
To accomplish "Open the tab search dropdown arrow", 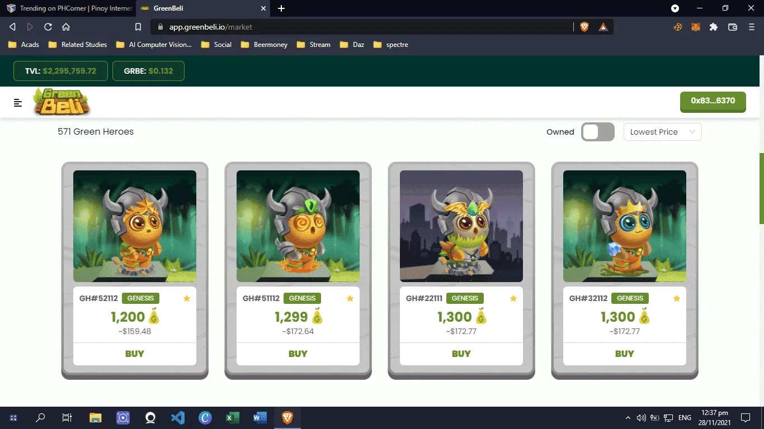I will [x=675, y=8].
